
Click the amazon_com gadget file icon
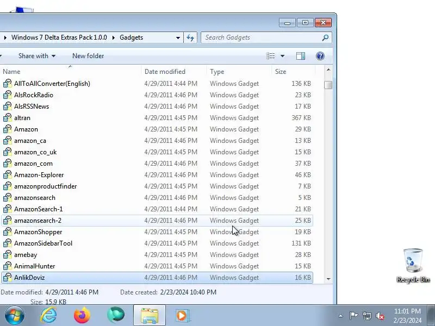(8, 164)
